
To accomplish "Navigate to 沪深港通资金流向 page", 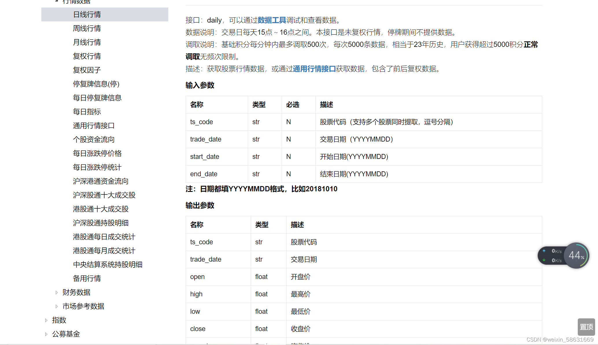I will point(101,181).
